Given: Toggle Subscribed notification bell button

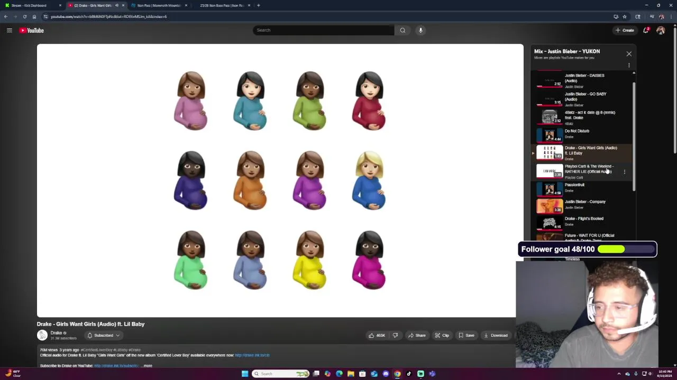Looking at the screenshot, I should click(x=104, y=335).
